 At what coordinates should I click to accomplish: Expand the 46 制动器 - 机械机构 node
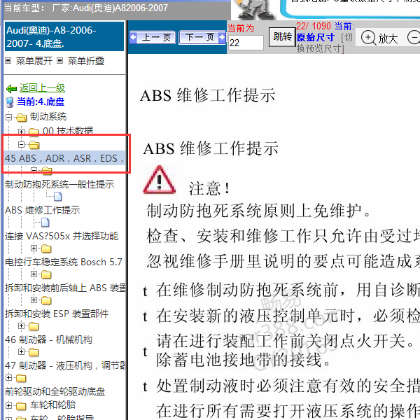(x=21, y=325)
